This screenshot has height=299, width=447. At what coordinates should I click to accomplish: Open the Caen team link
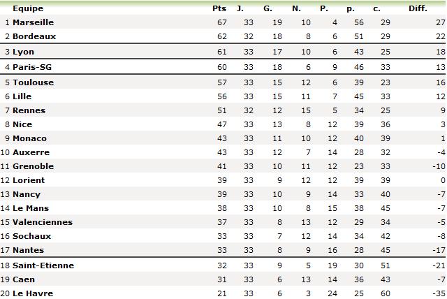tap(24, 279)
